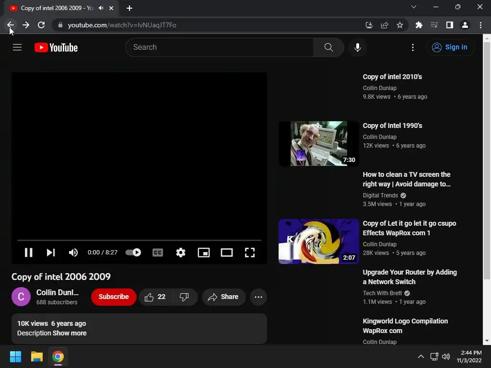Show hidden system tray icons

[x=421, y=356]
